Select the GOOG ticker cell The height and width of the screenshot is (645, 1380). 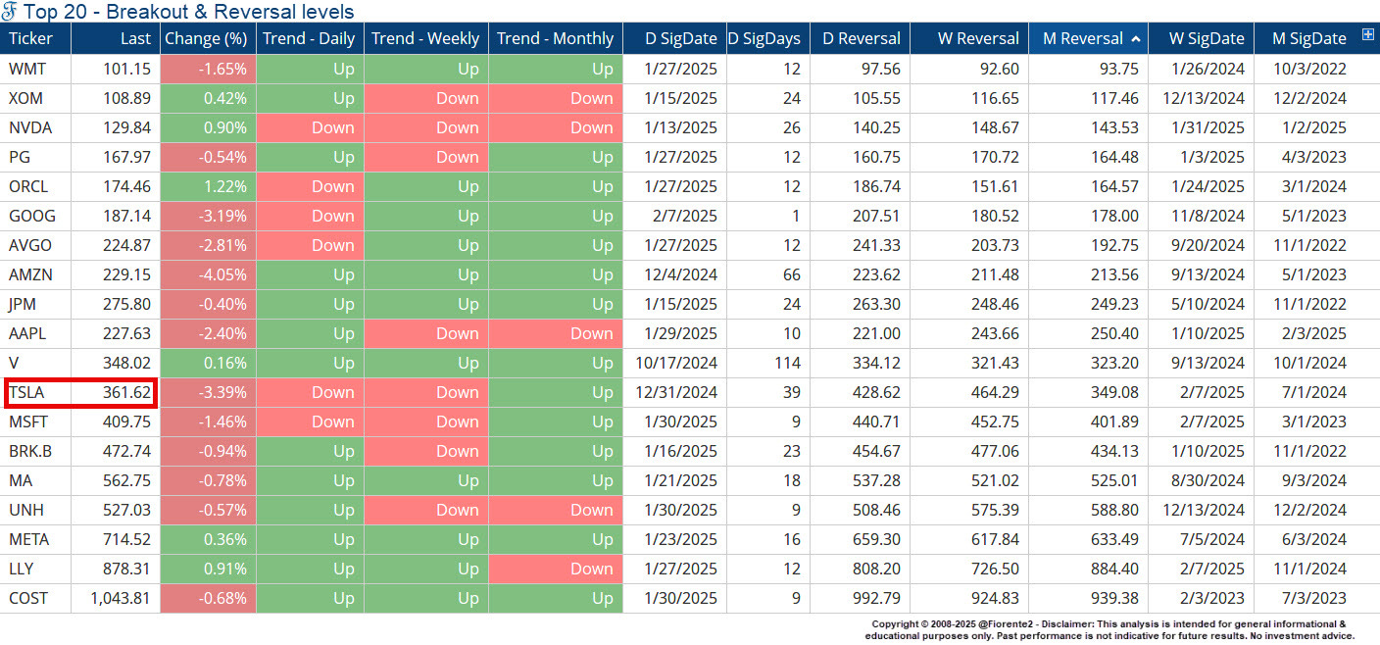[35, 216]
